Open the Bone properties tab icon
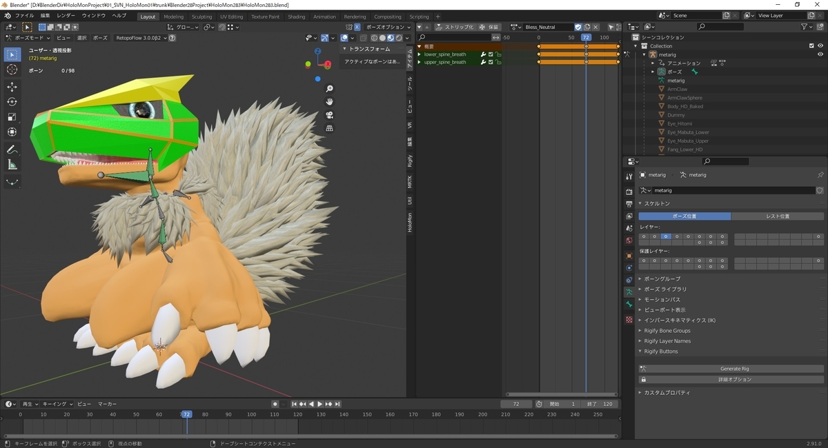 coord(629,305)
